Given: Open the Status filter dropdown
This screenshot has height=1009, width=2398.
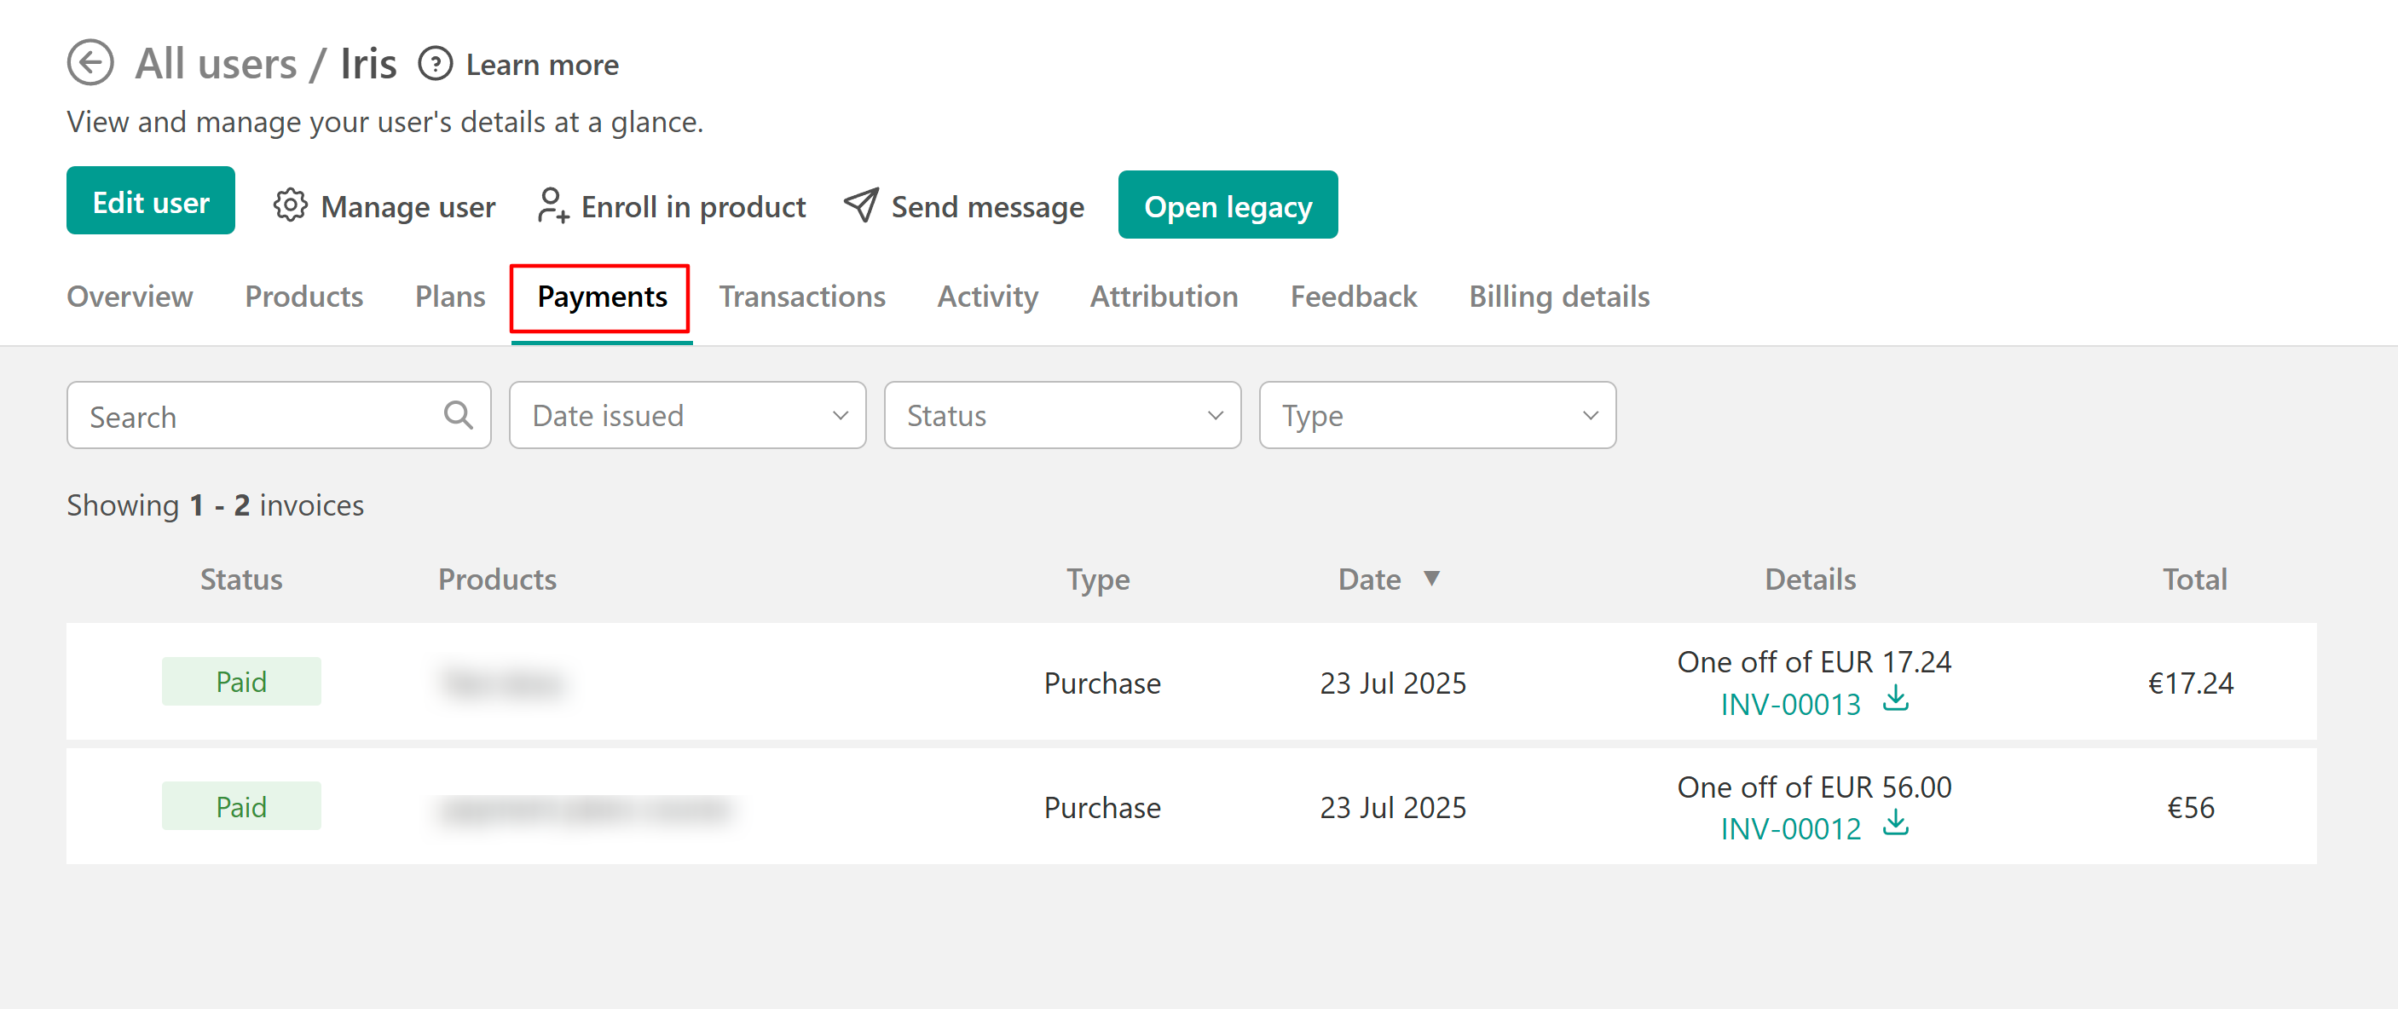Looking at the screenshot, I should click(1062, 415).
